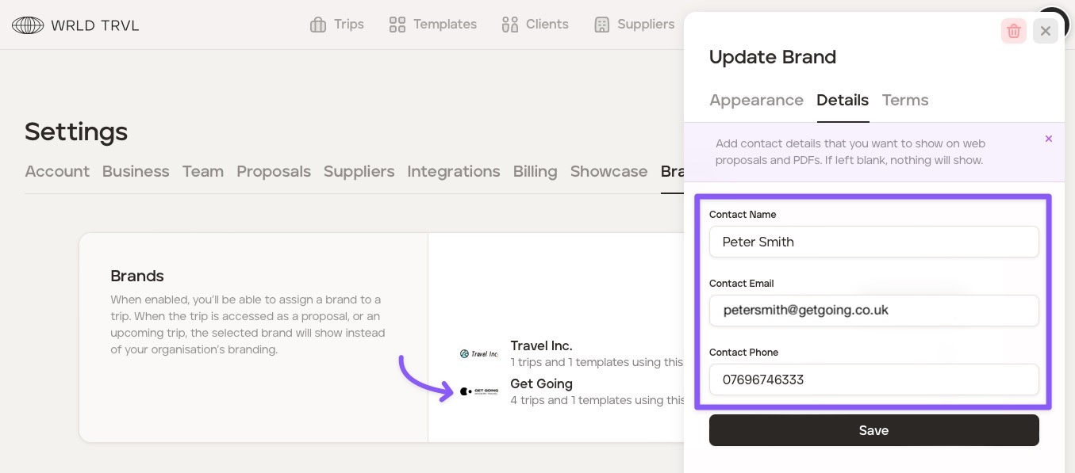Click the Contact Name input field

pos(873,242)
